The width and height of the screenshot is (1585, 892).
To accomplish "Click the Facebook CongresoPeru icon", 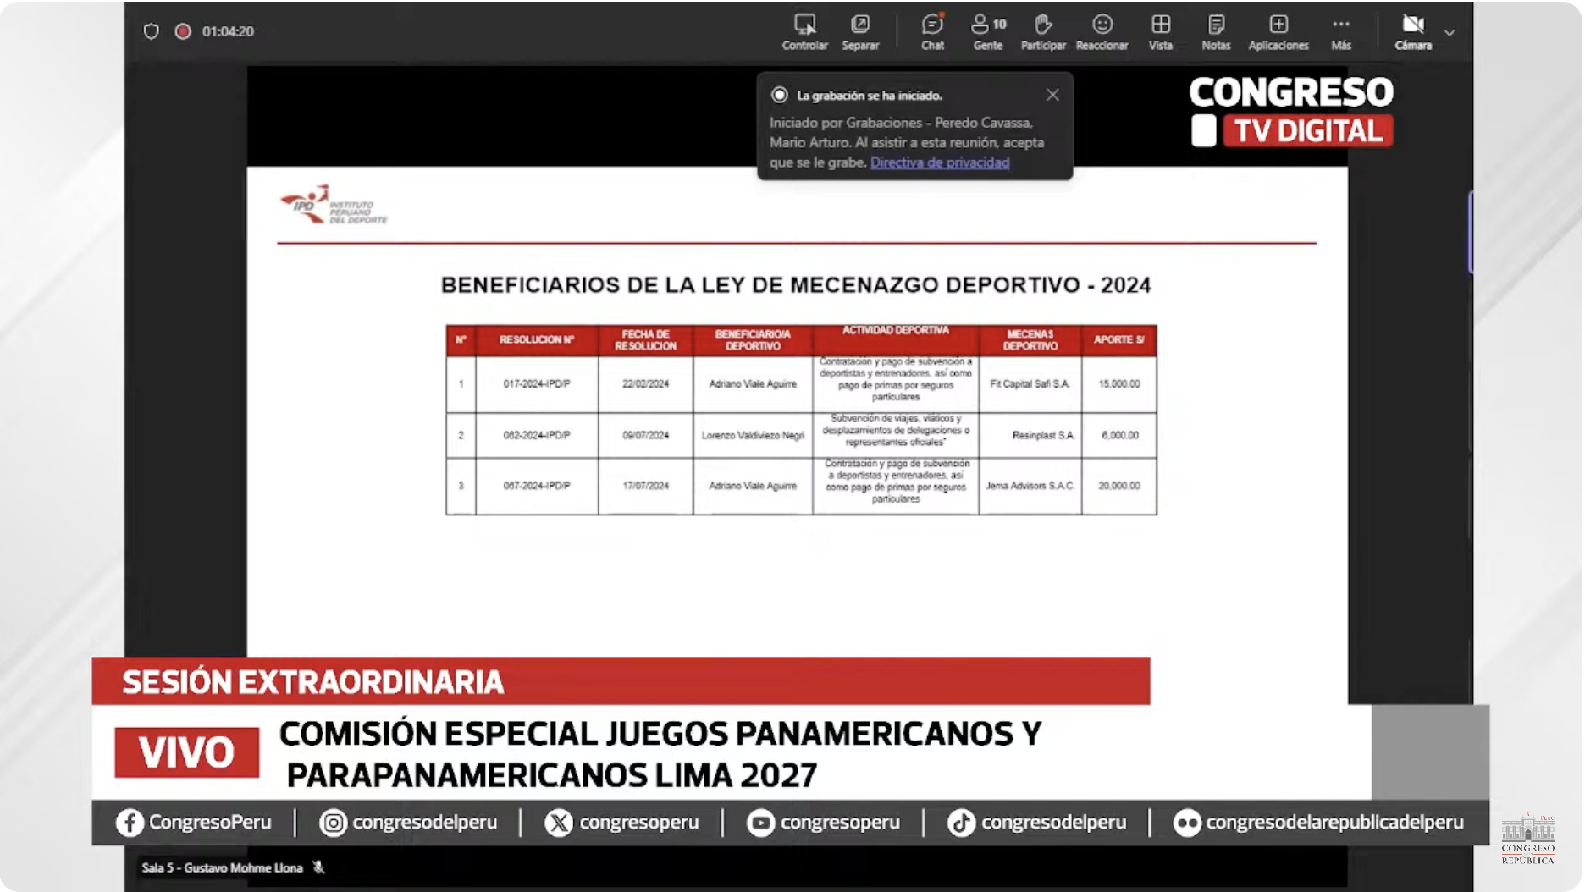I will pyautogui.click(x=130, y=823).
